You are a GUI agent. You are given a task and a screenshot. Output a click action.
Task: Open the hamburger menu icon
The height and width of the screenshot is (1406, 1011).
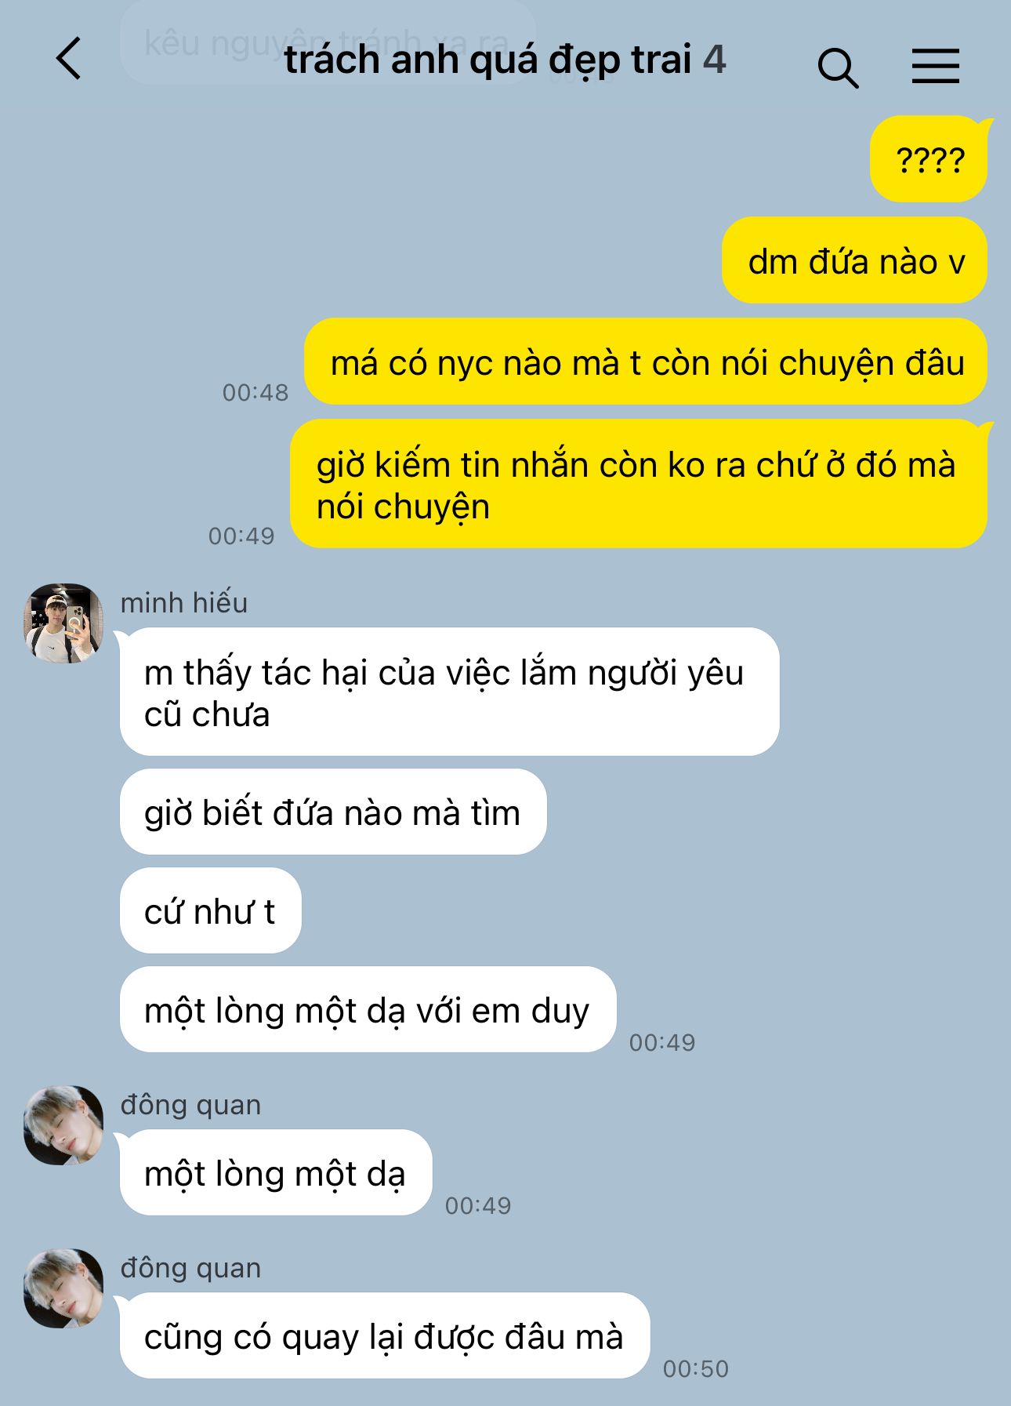click(x=936, y=65)
